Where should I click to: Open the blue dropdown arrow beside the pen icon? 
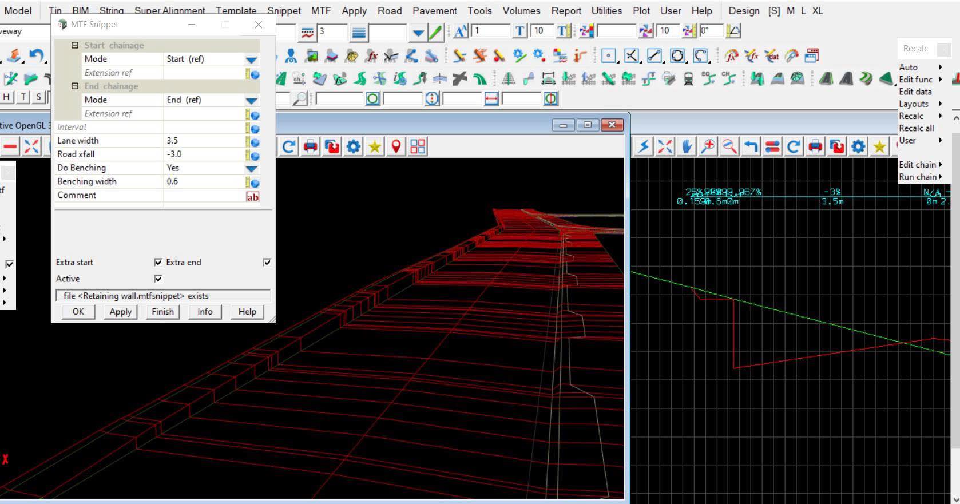(x=419, y=33)
